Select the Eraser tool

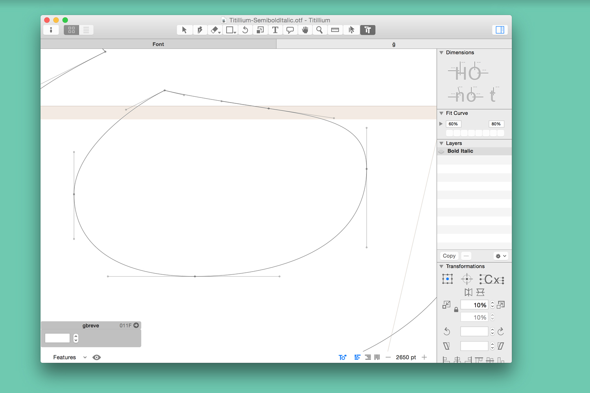pyautogui.click(x=214, y=30)
